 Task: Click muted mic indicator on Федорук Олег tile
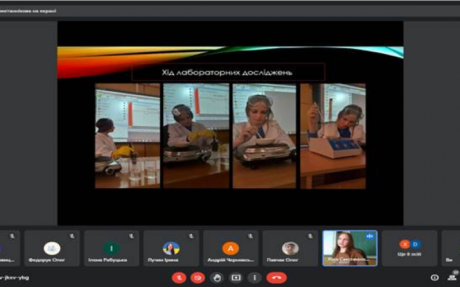(x=72, y=236)
